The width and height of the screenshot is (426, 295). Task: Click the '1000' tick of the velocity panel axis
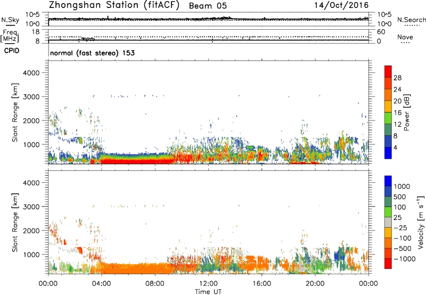tap(31, 255)
